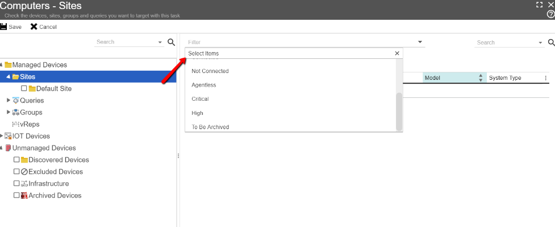Click the Discovered Devices folder icon
Image resolution: width=555 pixels, height=227 pixels.
pyautogui.click(x=24, y=160)
